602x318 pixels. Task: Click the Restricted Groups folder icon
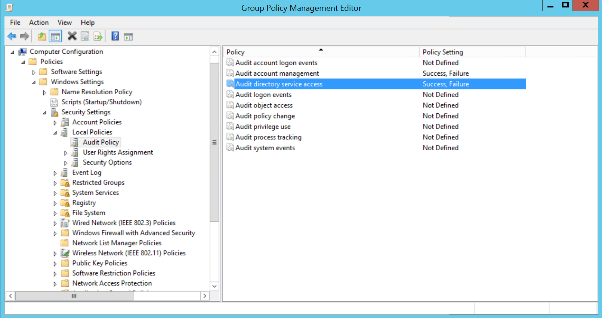coord(65,182)
